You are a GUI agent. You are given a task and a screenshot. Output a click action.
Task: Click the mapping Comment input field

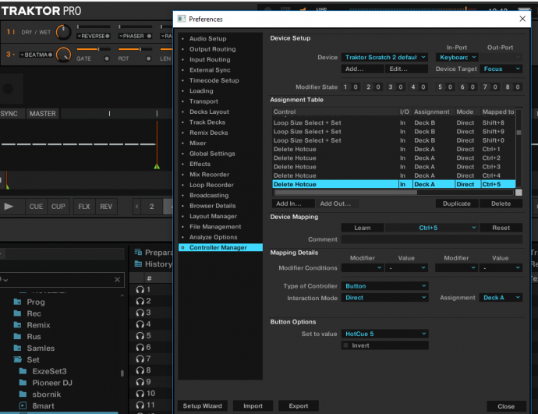[432, 239]
